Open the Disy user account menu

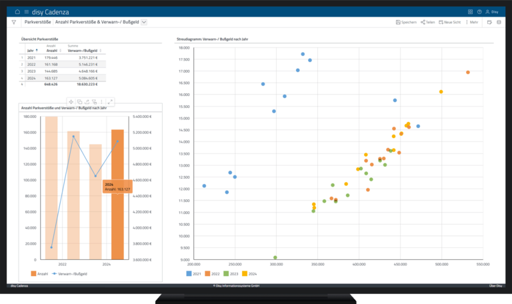coord(492,12)
